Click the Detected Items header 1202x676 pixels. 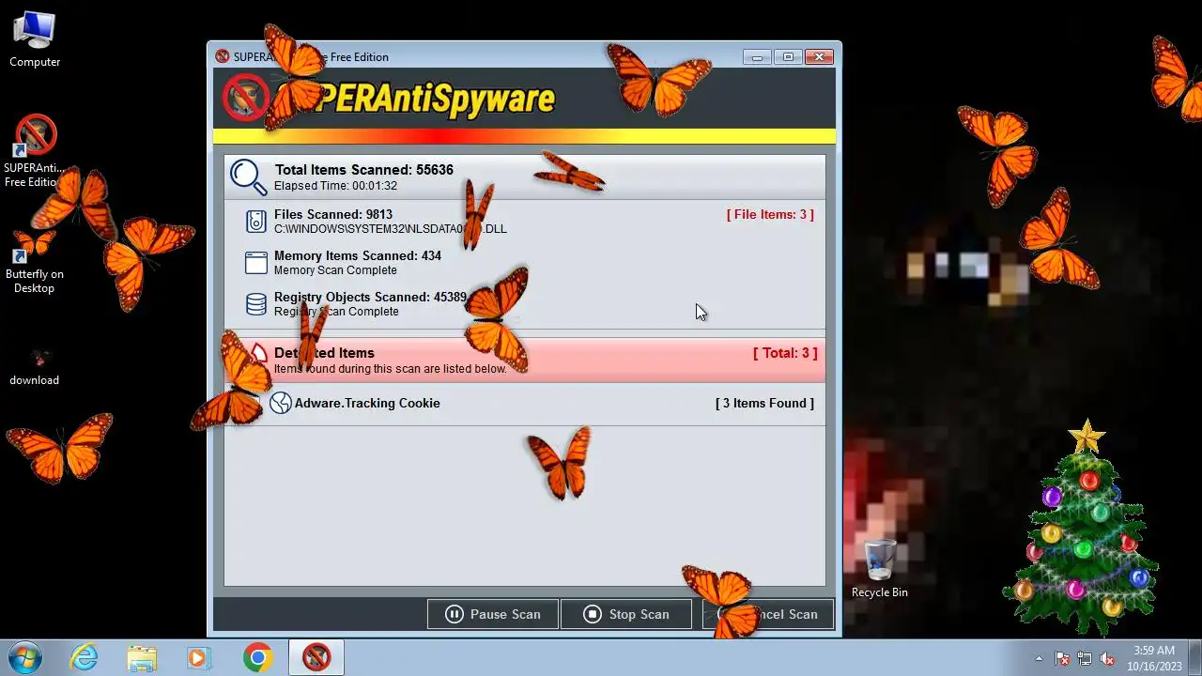click(x=525, y=361)
